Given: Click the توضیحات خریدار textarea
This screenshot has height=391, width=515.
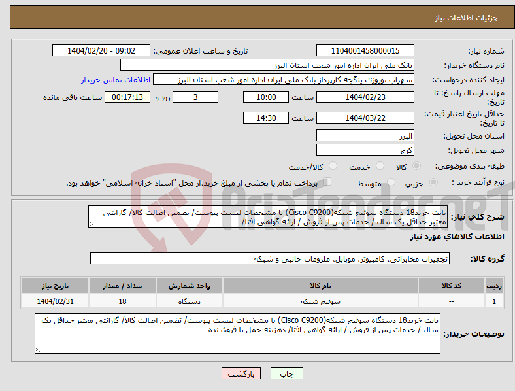Looking at the screenshot, I should (x=237, y=333).
